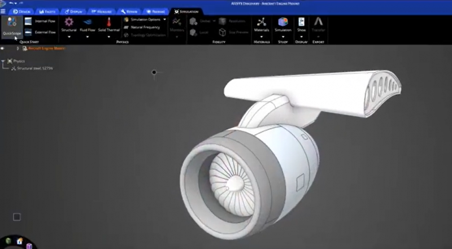Choose the Structural physics icon
452x249 pixels.
pyautogui.click(x=69, y=22)
